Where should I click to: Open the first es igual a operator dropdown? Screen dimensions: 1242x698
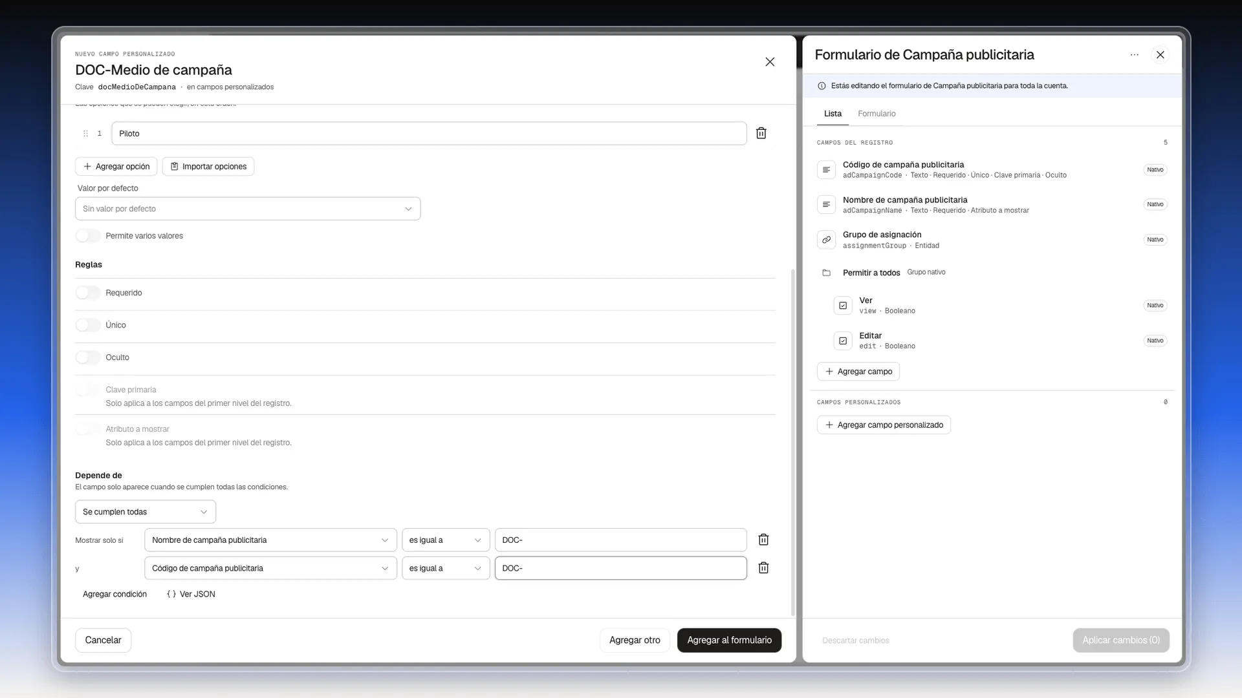(x=446, y=540)
